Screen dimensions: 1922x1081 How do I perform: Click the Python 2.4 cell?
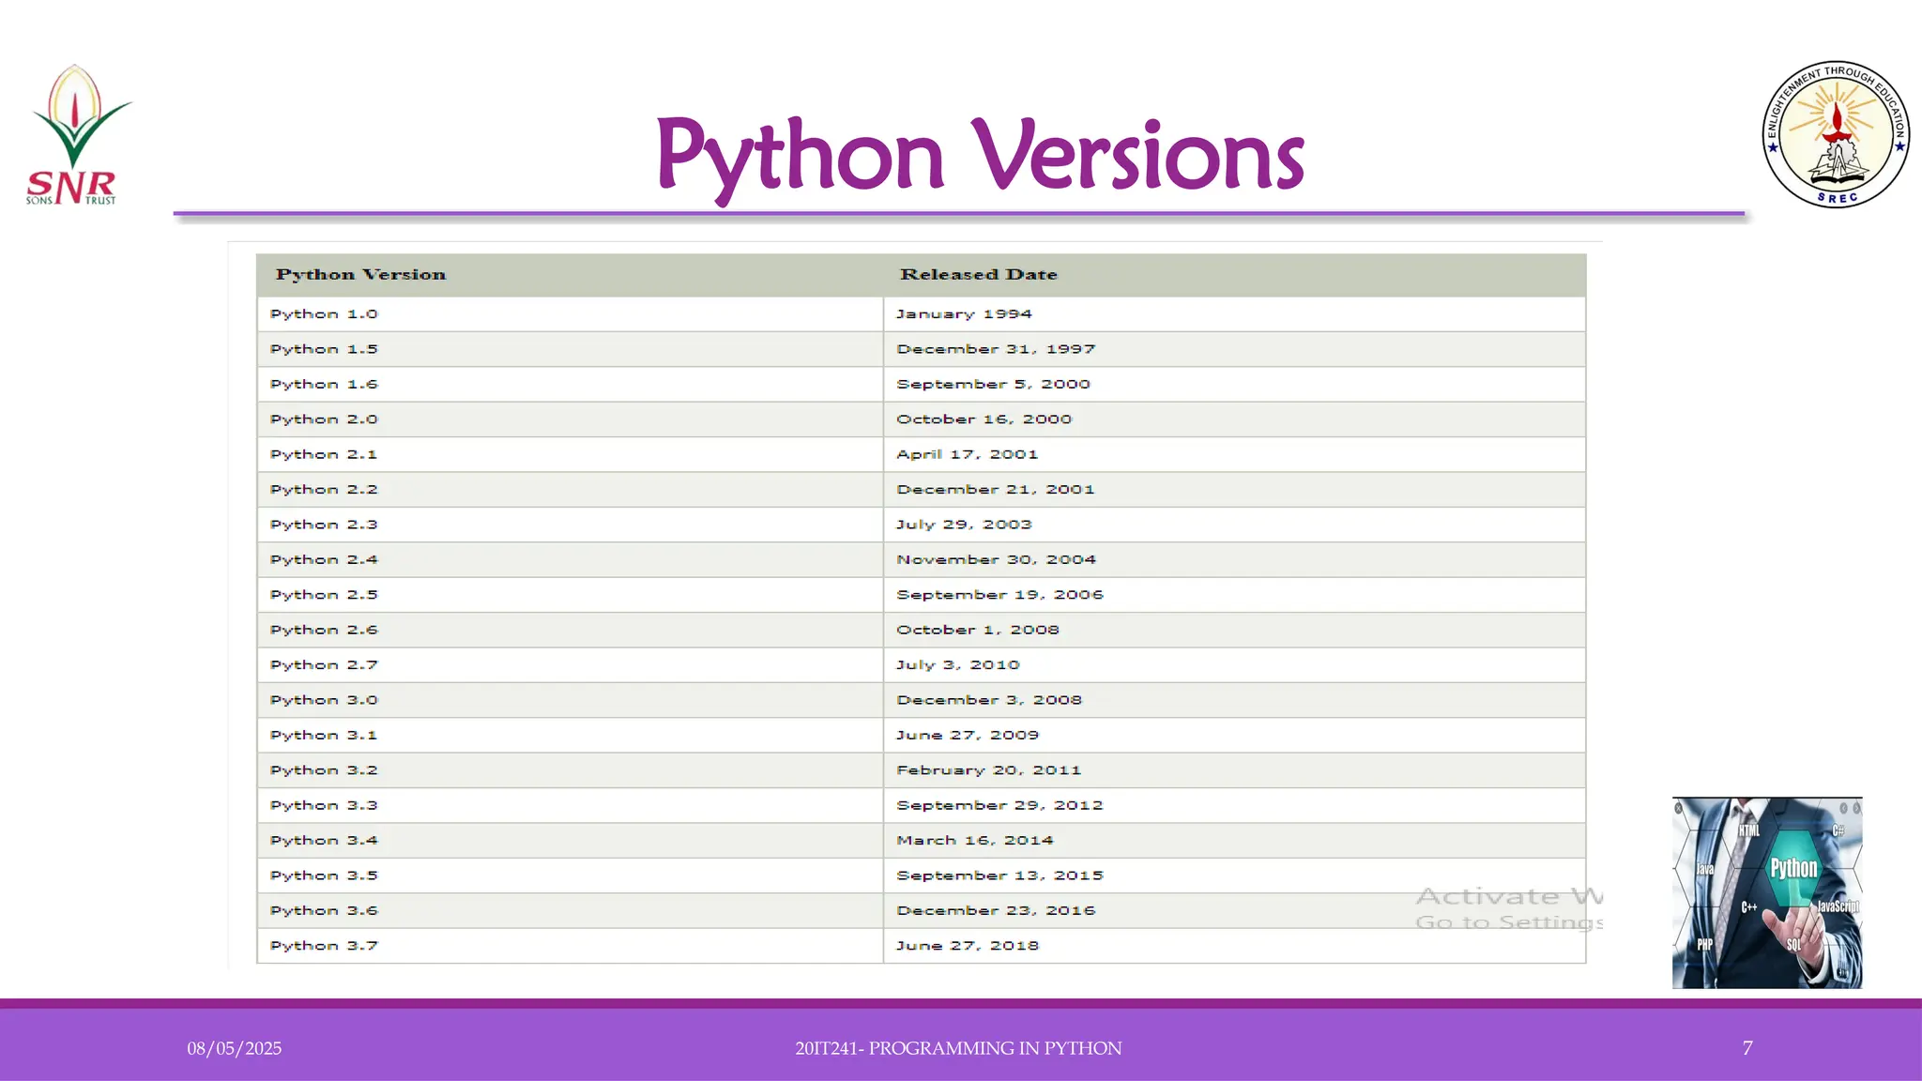pos(570,559)
